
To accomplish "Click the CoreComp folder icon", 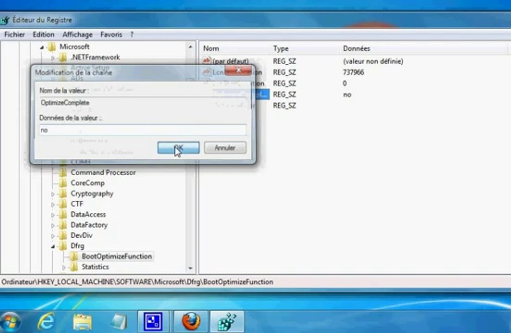I will click(63, 183).
